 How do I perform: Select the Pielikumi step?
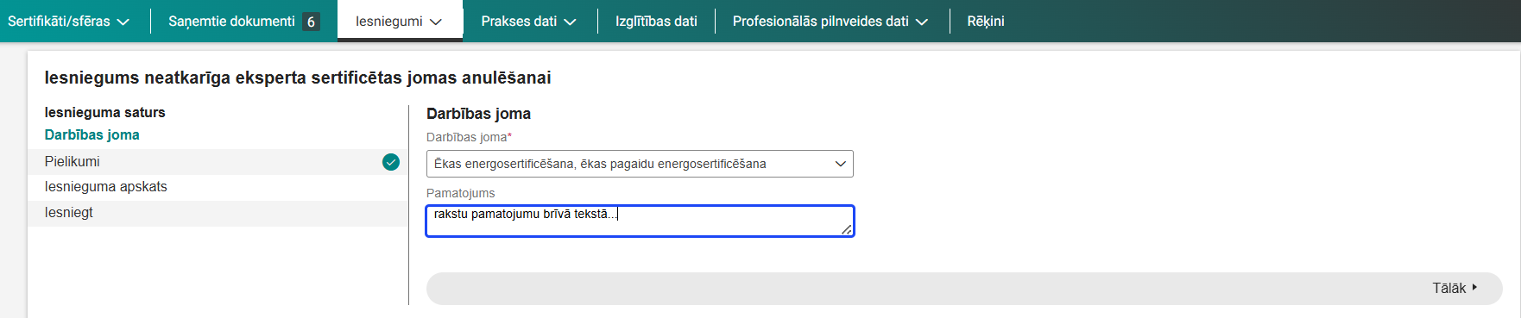(218, 162)
